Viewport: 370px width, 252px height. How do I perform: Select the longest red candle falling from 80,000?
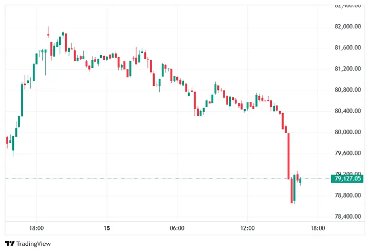tap(288, 156)
